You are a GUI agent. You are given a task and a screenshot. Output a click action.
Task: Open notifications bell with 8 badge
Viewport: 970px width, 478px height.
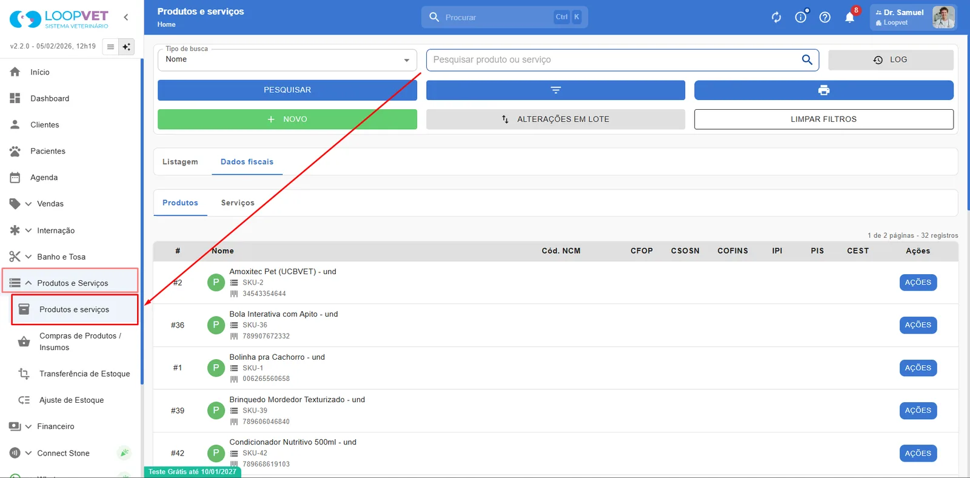click(x=850, y=17)
